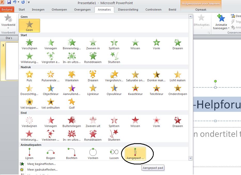The image size is (241, 175).
Task: Apply the Vormen motion path
Action: coord(93,154)
